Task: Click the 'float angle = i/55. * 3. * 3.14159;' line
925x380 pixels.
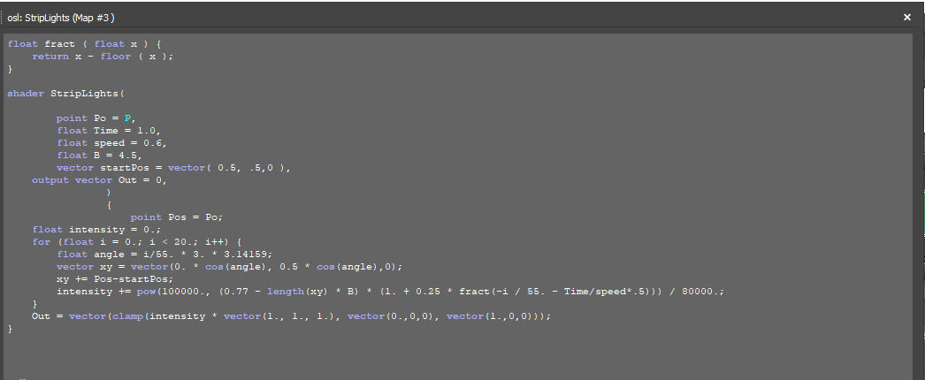Action: pos(164,255)
